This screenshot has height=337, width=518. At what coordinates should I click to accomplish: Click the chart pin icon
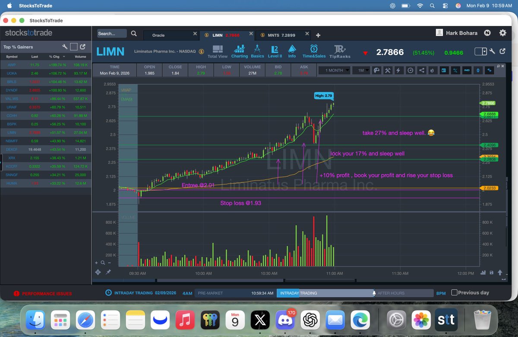108,272
